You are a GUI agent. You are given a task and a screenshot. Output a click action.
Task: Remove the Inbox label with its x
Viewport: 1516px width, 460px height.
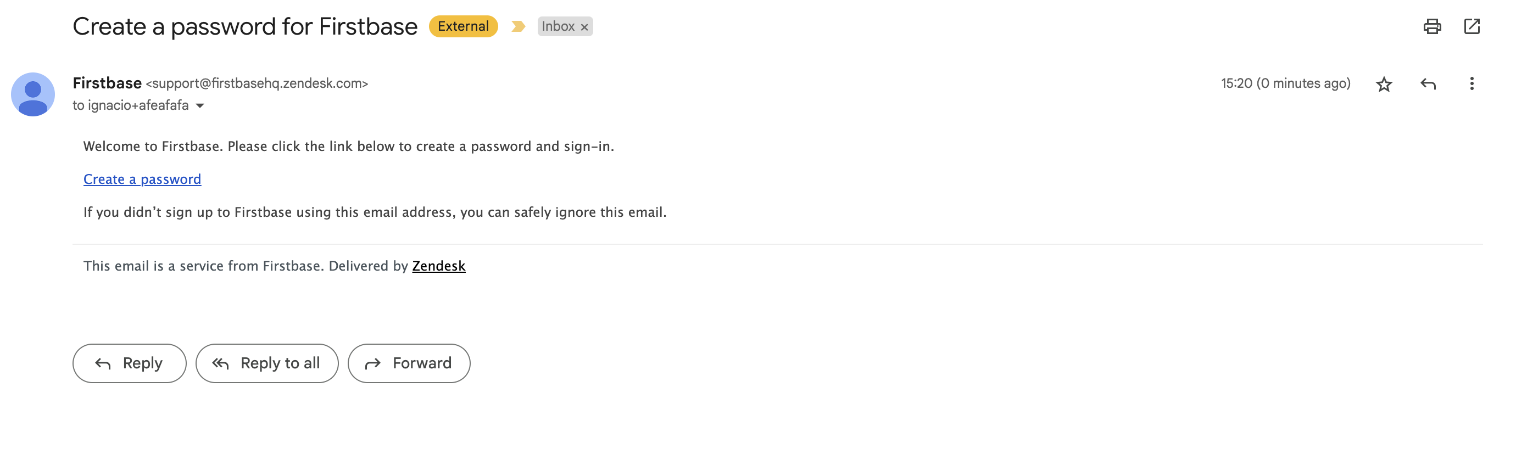(584, 27)
